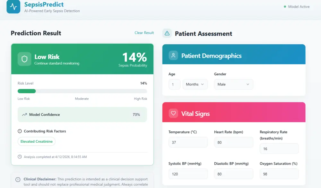Click the SepsisPredict heartbeat logo icon
The height and width of the screenshot is (188, 321).
click(x=13, y=7)
